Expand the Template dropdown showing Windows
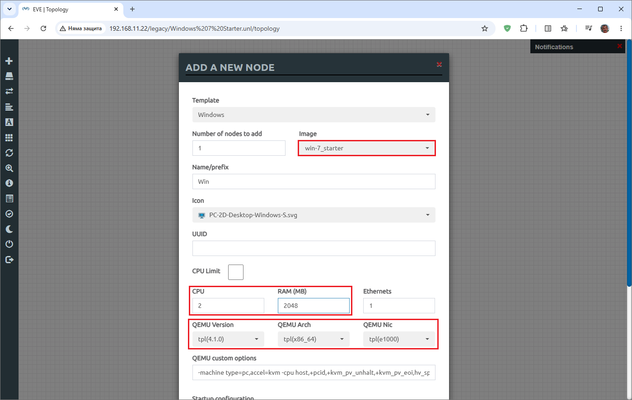Image resolution: width=632 pixels, height=400 pixels. (x=314, y=115)
